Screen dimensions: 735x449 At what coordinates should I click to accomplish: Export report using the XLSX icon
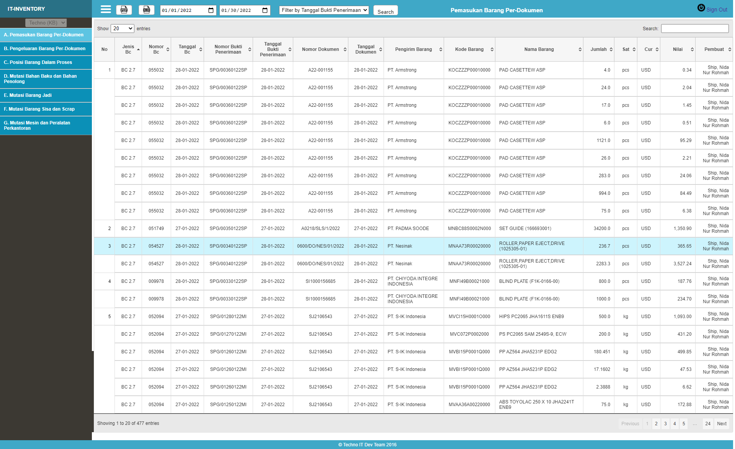pyautogui.click(x=146, y=10)
